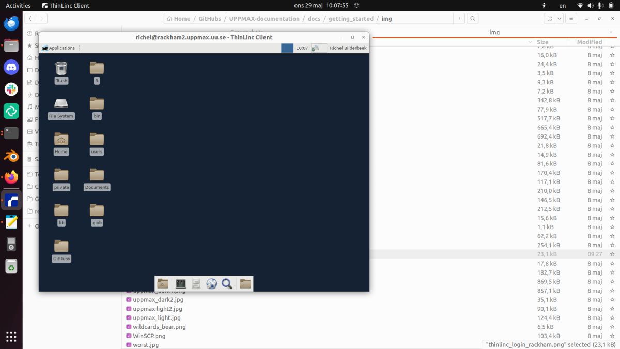Open Application Finder magnifier icon
The image size is (620, 349).
pos(227,283)
